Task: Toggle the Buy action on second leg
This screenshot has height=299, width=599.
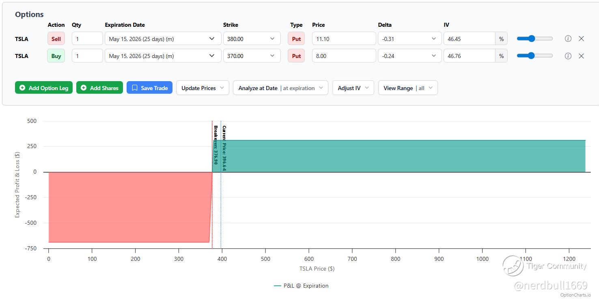Action: click(x=56, y=56)
